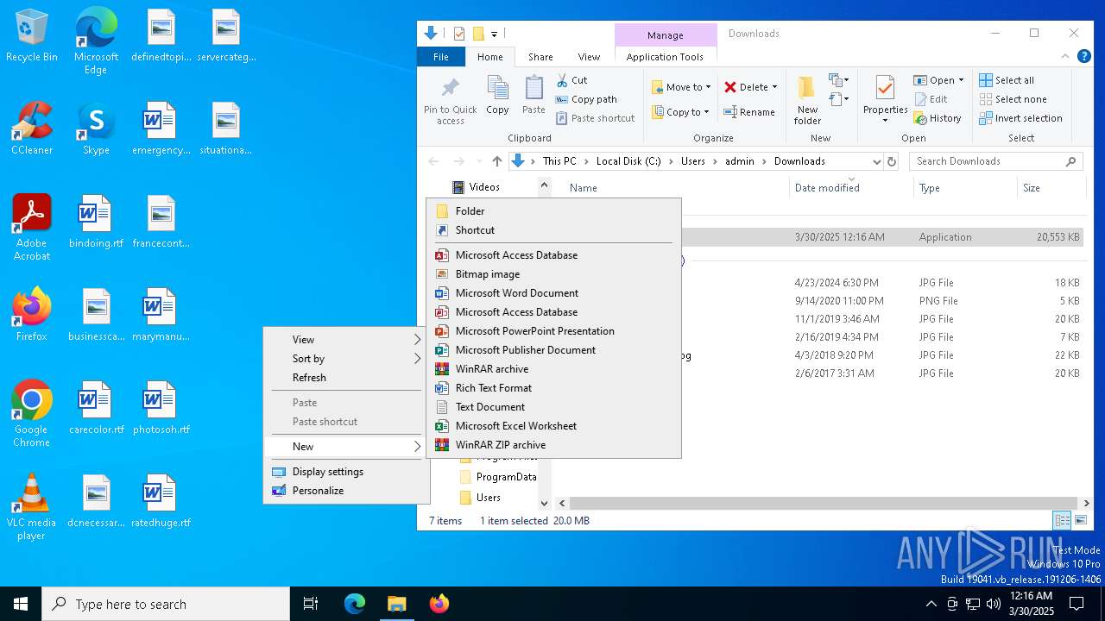Select the carecolor.rtf desktop file
This screenshot has width=1105, height=621.
click(96, 408)
